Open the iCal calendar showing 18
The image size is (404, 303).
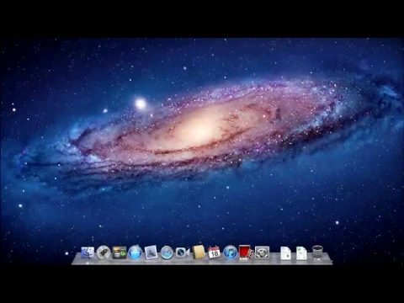coord(214,252)
